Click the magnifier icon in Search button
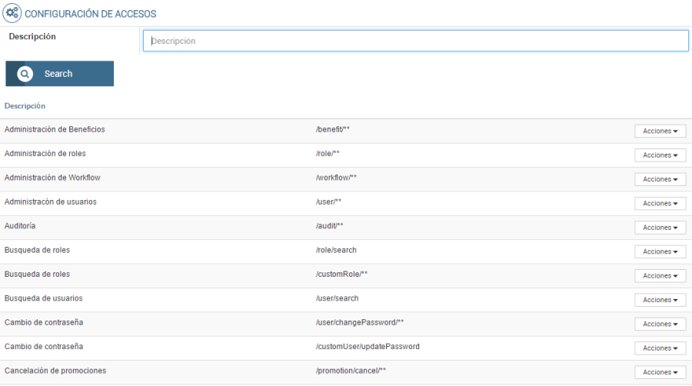Viewport: 692px width, 386px height. point(25,74)
